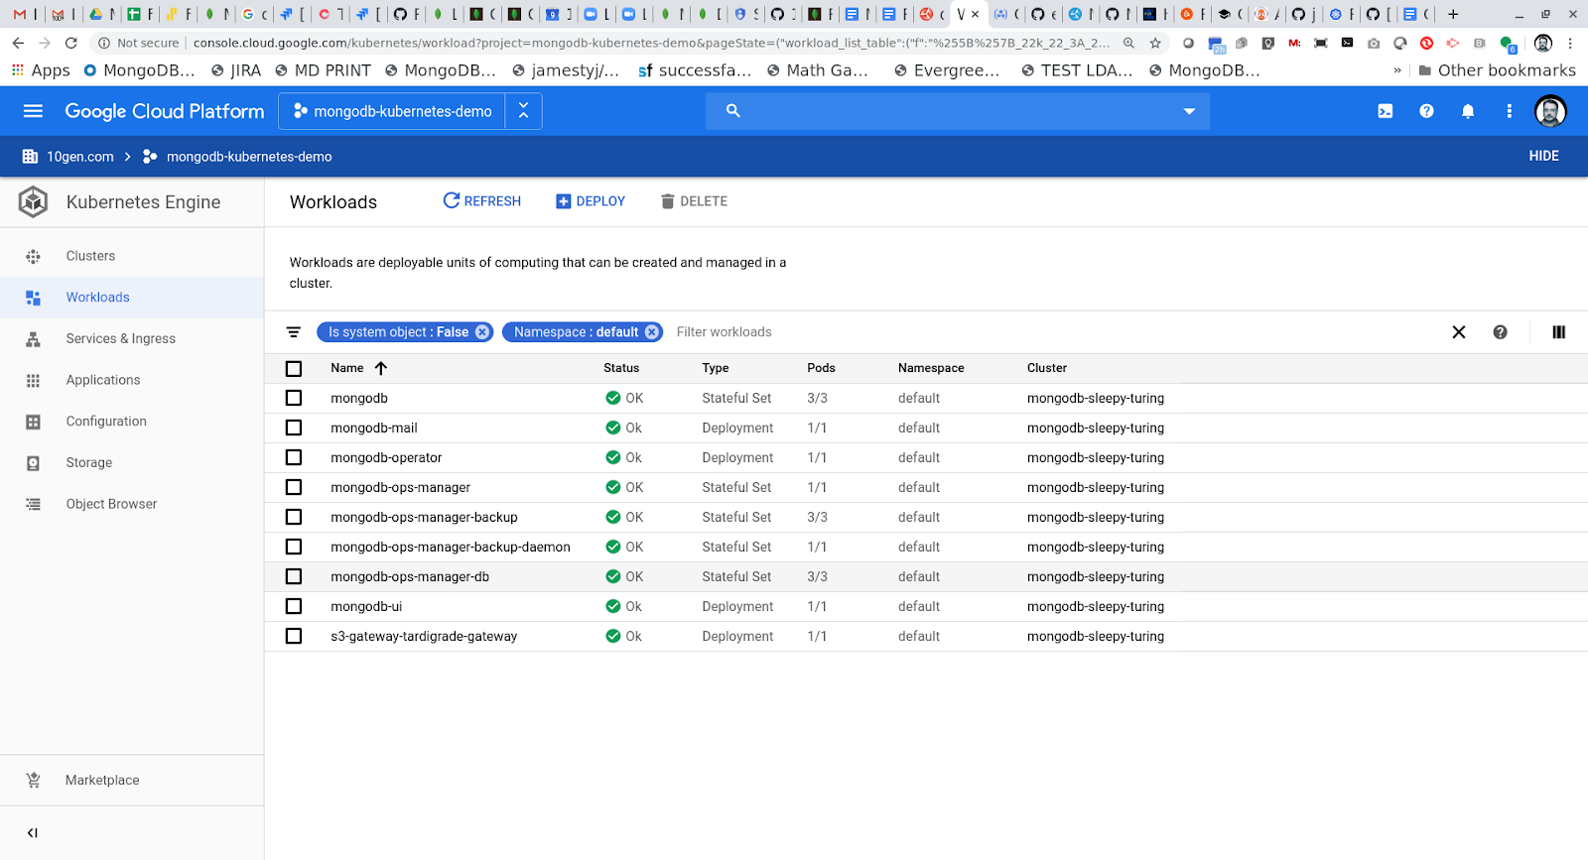Viewport: 1588px width, 860px height.
Task: Sort by the Name column header
Action: tap(347, 368)
